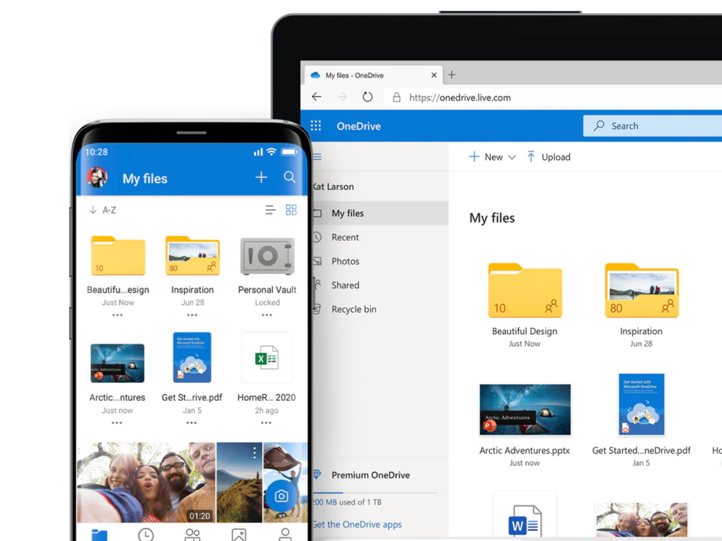This screenshot has height=541, width=722.
Task: Close the My files - OneDrive tab
Action: 434,75
